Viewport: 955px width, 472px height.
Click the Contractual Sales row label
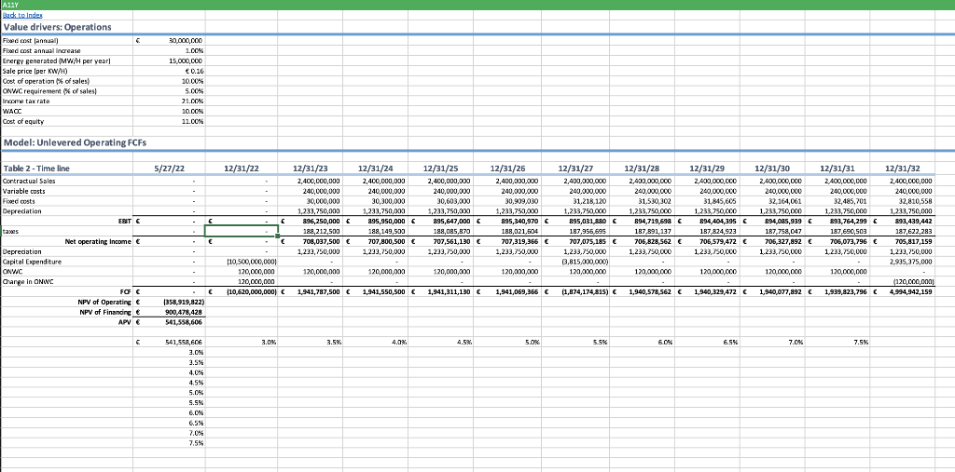(x=27, y=182)
